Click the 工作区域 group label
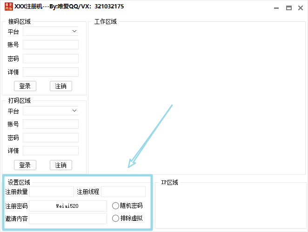This screenshot has height=232, width=308. click(106, 21)
